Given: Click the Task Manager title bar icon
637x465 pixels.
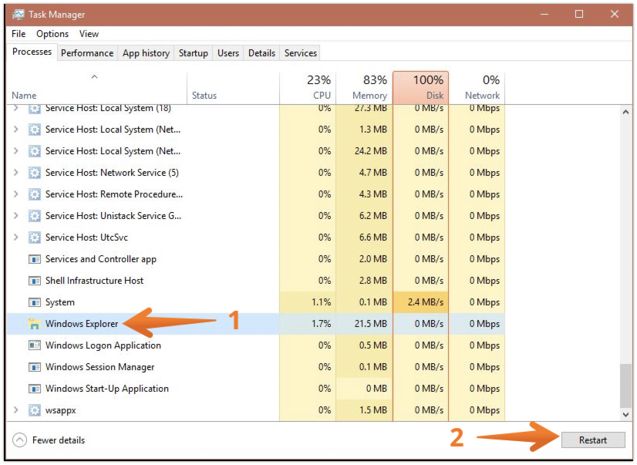Looking at the screenshot, I should point(18,14).
